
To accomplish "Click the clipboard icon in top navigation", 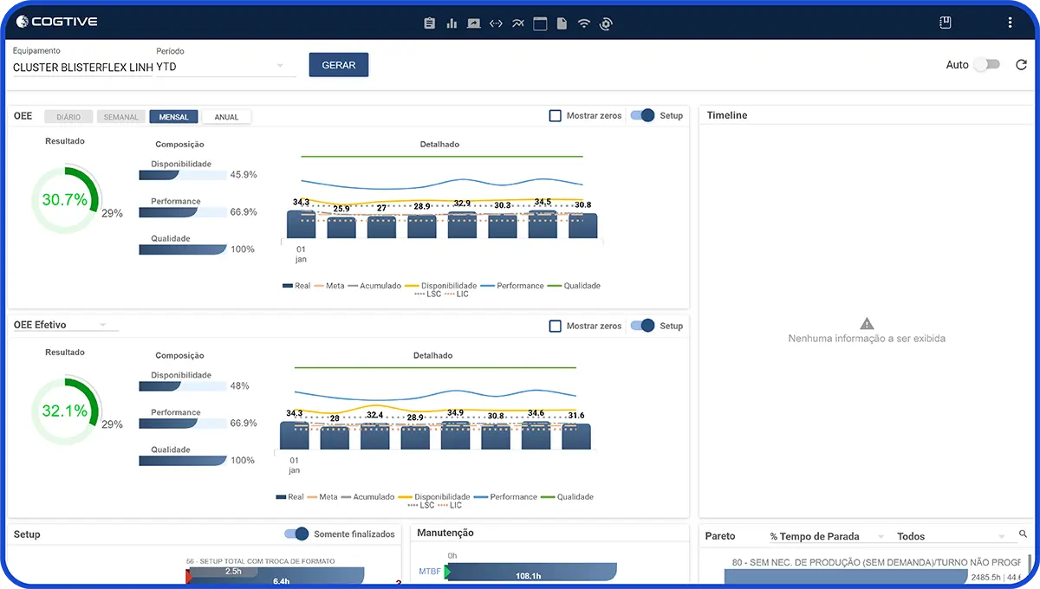I will pos(429,23).
